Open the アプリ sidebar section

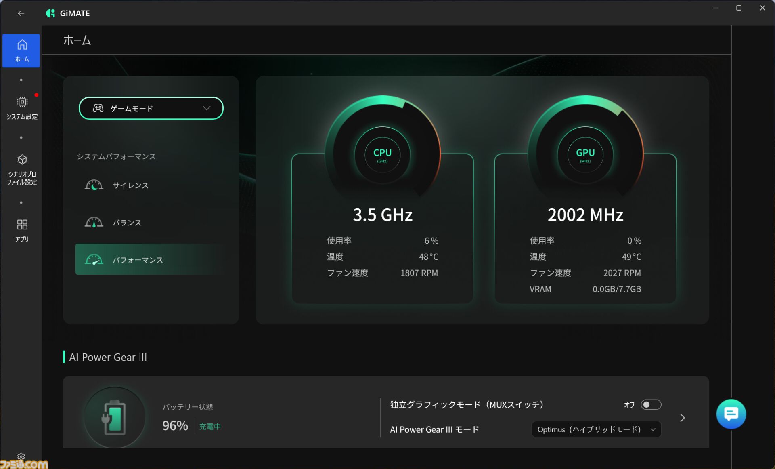[x=22, y=231]
